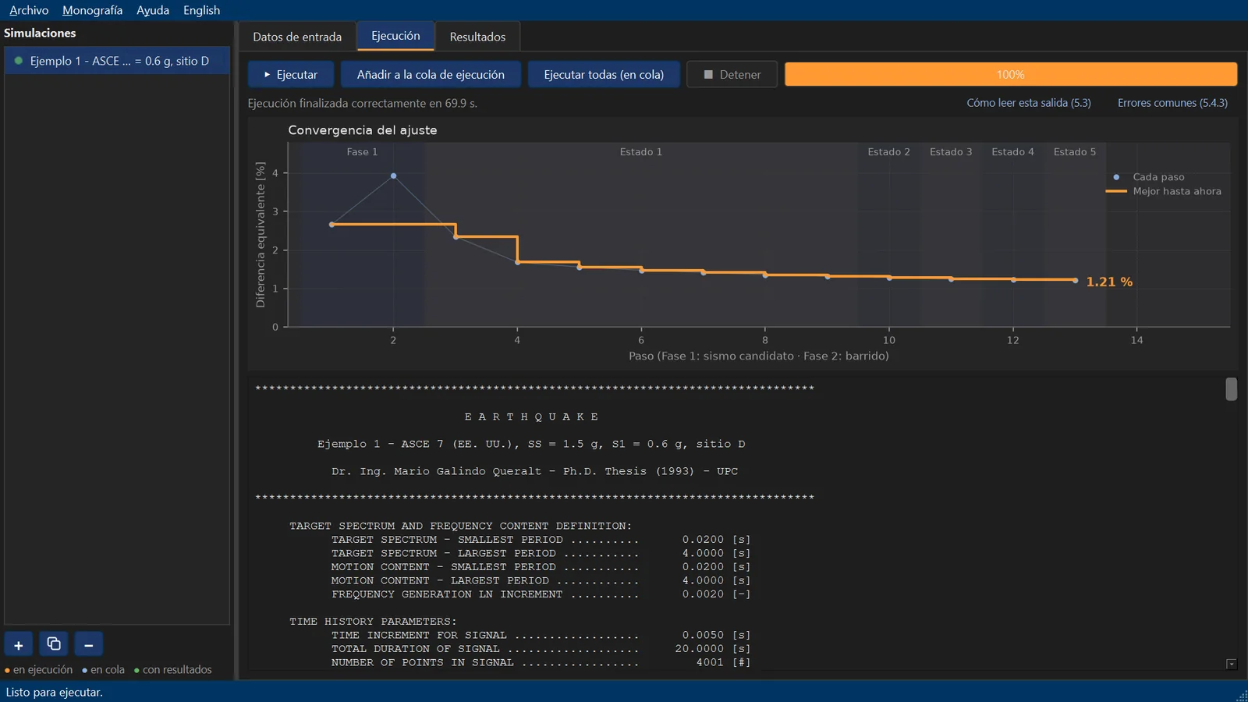The height and width of the screenshot is (702, 1248).
Task: Open the Archivo menu
Action: [29, 10]
